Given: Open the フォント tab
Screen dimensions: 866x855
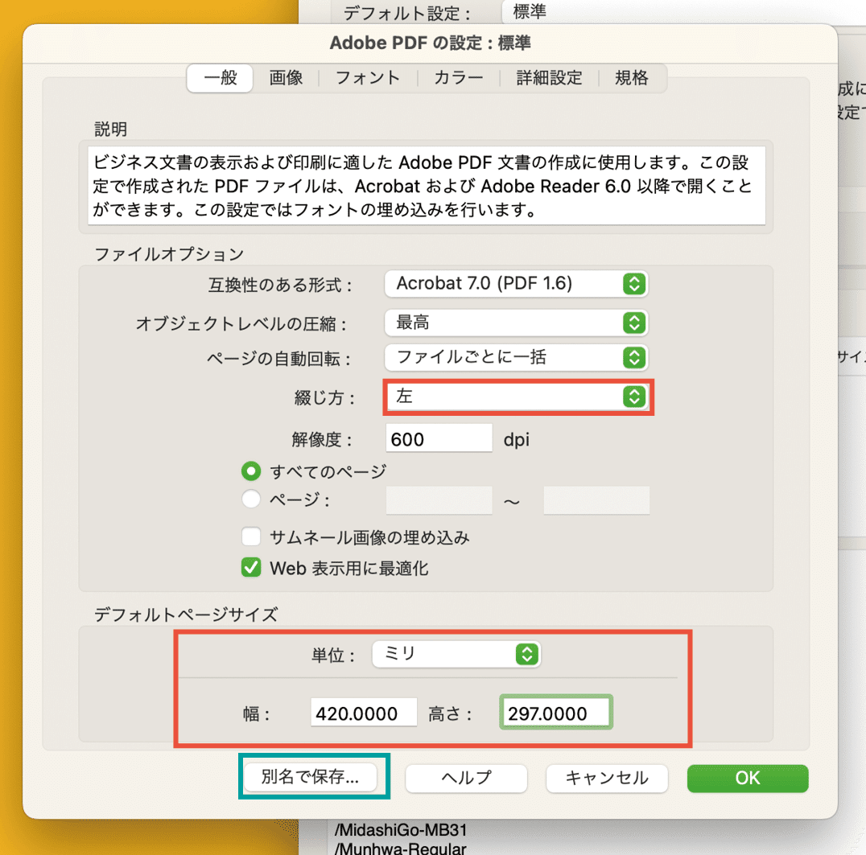Looking at the screenshot, I should point(368,78).
